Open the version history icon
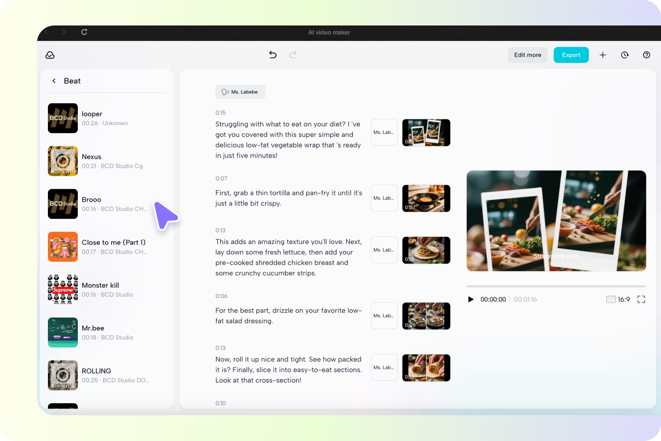661x441 pixels. point(625,54)
